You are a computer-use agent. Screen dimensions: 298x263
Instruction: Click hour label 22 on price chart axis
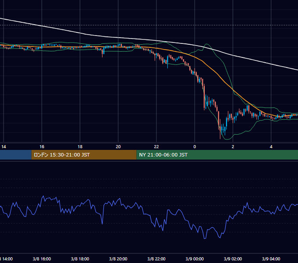tap(156, 147)
